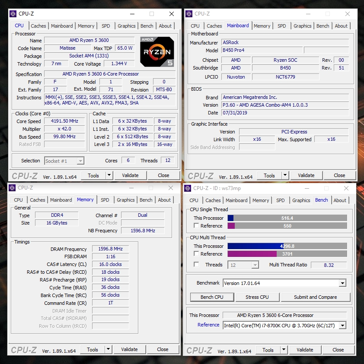Switch to About tab in CPU window
364x364 pixels.
[x=165, y=26]
